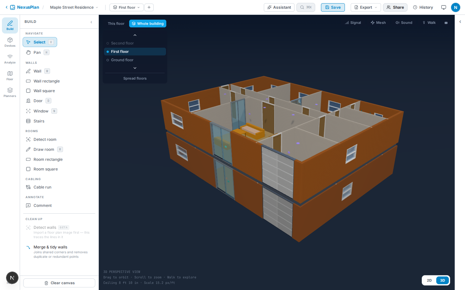Add a Comment annotation
Image resolution: width=465 pixels, height=290 pixels.
39,206
